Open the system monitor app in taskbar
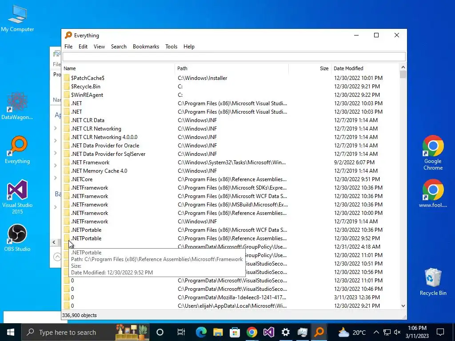The image size is (455, 341). click(302, 332)
